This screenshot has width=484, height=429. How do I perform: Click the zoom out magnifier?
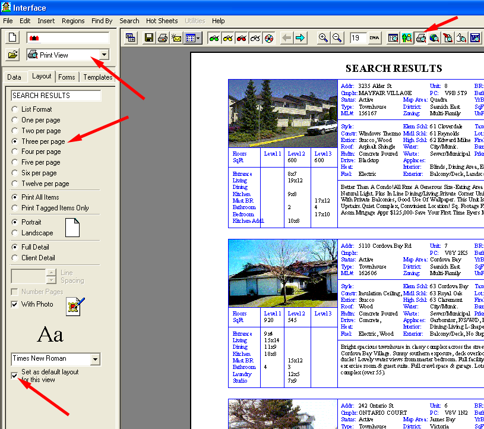click(337, 38)
